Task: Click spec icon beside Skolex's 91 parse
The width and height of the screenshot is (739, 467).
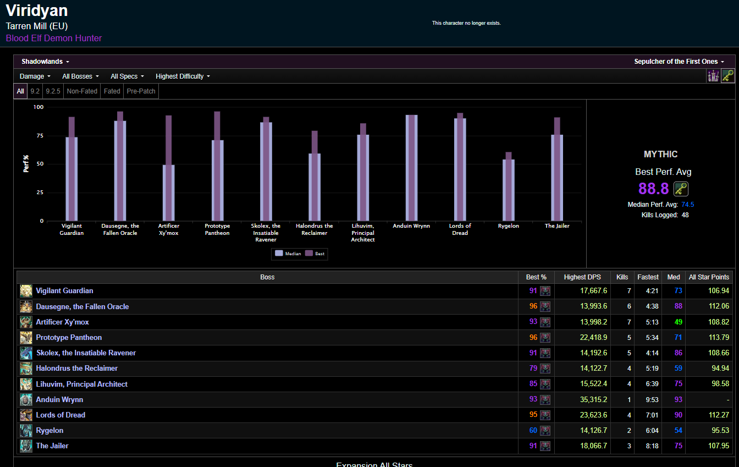Action: tap(545, 353)
